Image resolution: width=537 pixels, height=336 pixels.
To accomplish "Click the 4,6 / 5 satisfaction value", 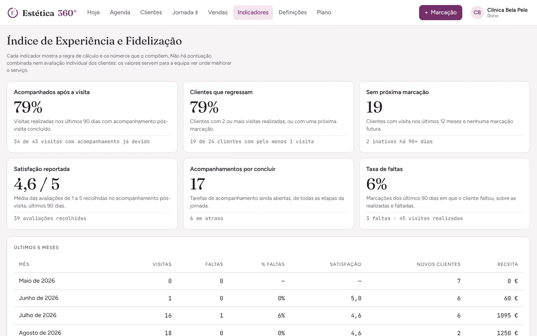I will (37, 184).
